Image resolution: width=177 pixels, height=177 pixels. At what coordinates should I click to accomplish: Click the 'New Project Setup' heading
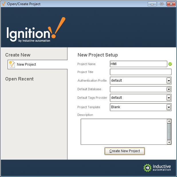(x=98, y=55)
